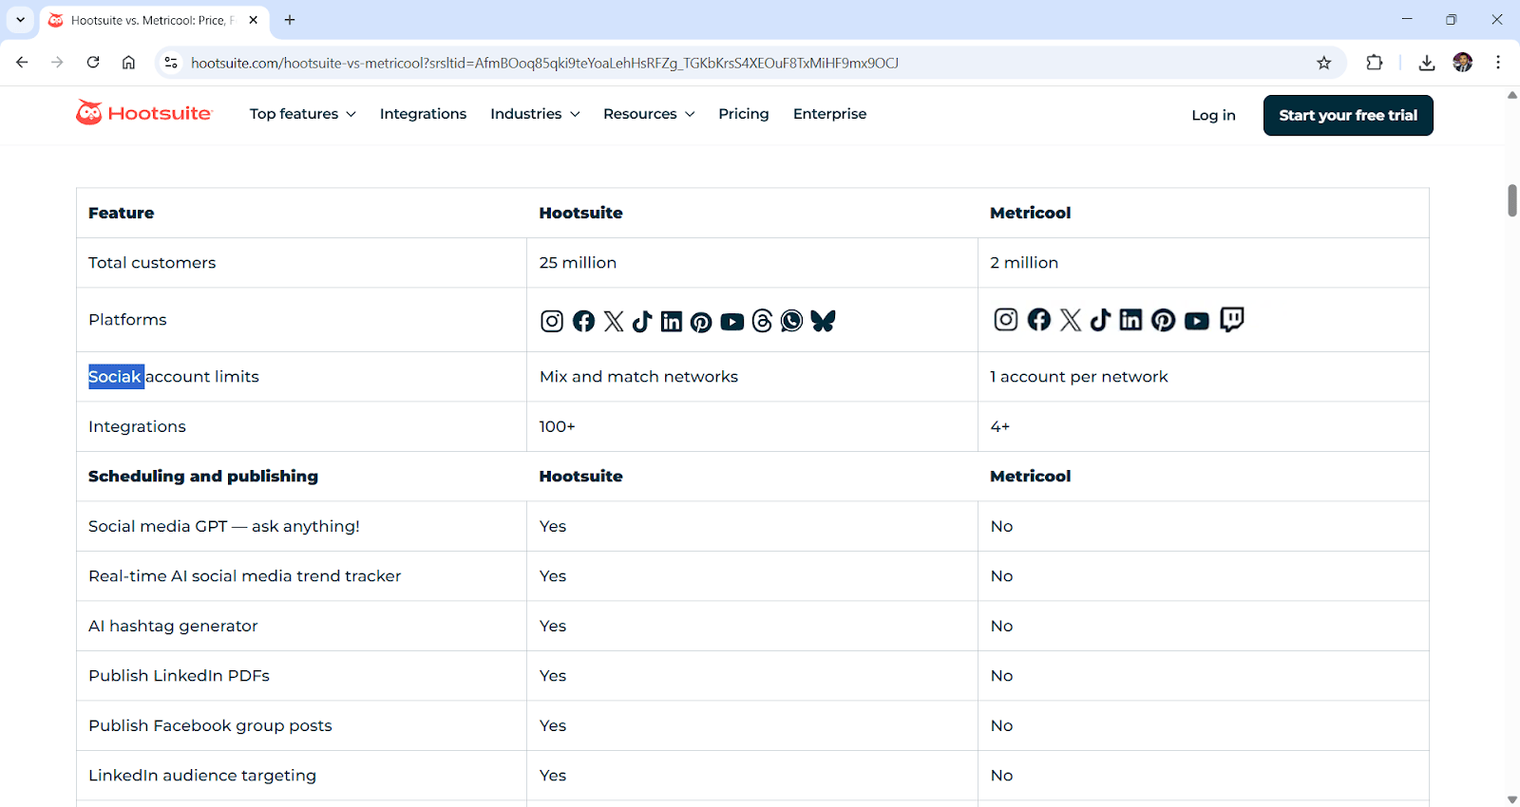The height and width of the screenshot is (807, 1520).
Task: Reload the current page
Action: 93,63
